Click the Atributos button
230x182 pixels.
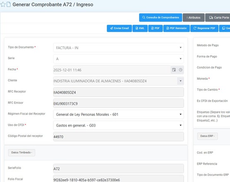point(194,17)
